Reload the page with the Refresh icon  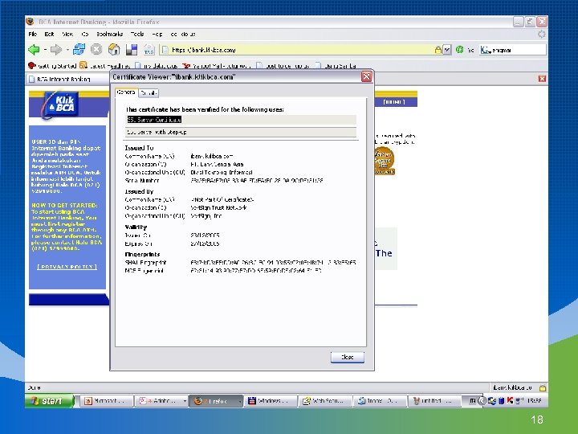(x=79, y=50)
